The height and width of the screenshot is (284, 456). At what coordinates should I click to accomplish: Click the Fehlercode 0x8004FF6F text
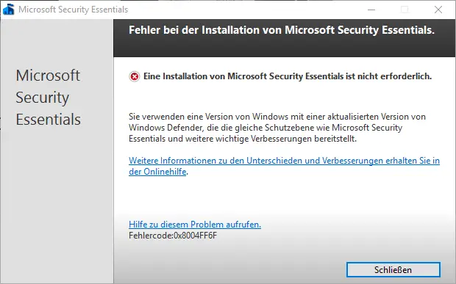coord(173,236)
